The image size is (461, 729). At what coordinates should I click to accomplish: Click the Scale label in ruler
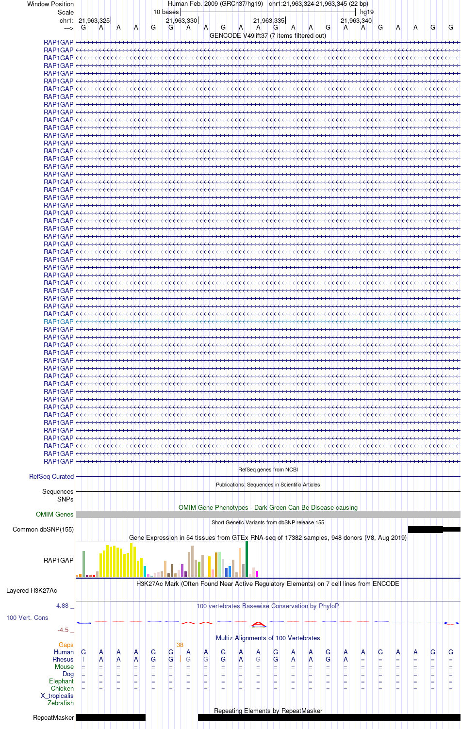[66, 12]
